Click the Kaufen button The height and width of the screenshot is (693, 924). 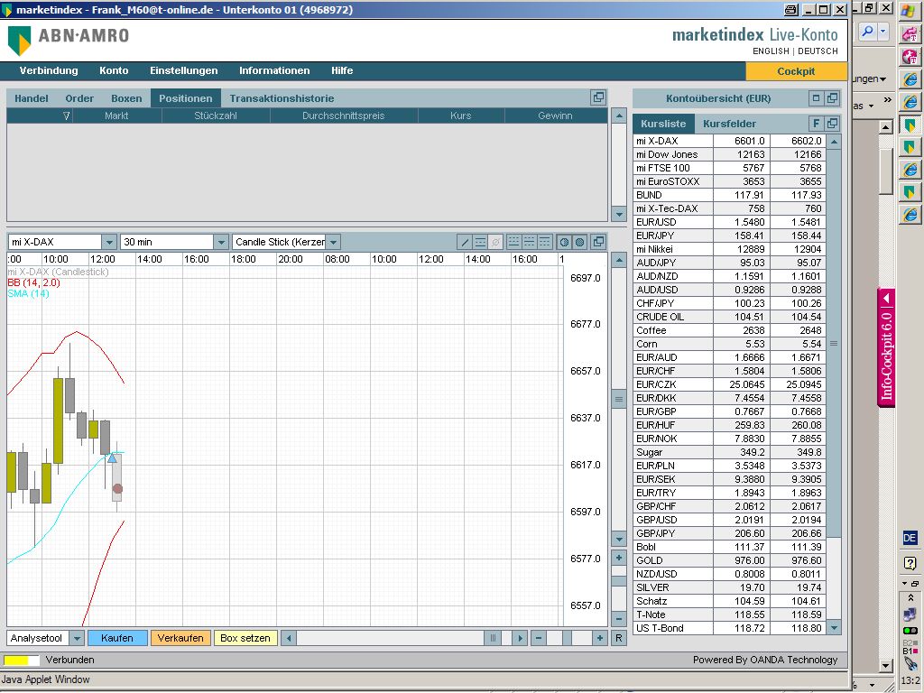point(117,638)
